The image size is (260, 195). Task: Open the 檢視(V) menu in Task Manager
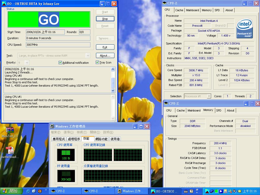click(x=82, y=132)
